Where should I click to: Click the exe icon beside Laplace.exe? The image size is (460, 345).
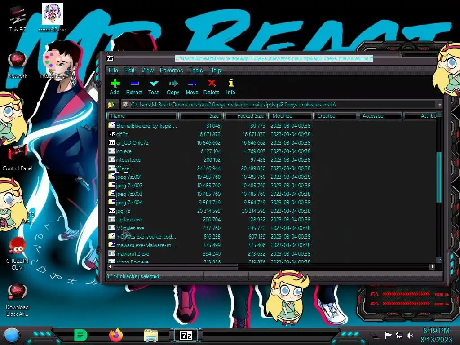tap(112, 219)
